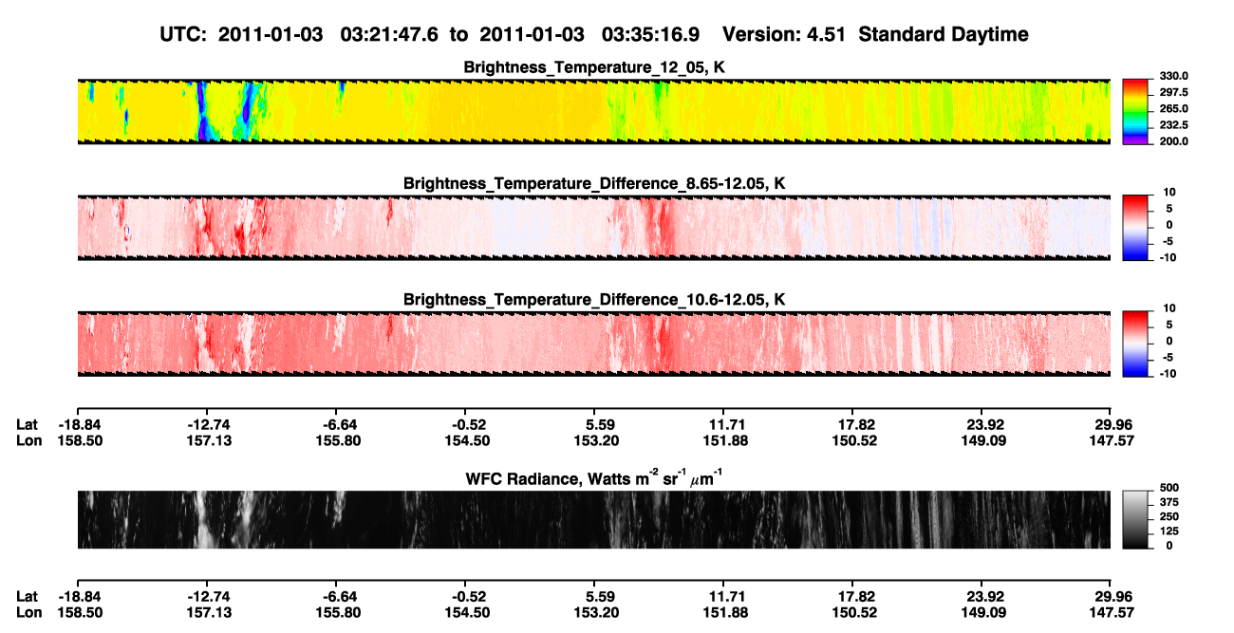Click the 17.82 latitude label below the WFC panel
The width and height of the screenshot is (1234, 633).
[x=851, y=596]
